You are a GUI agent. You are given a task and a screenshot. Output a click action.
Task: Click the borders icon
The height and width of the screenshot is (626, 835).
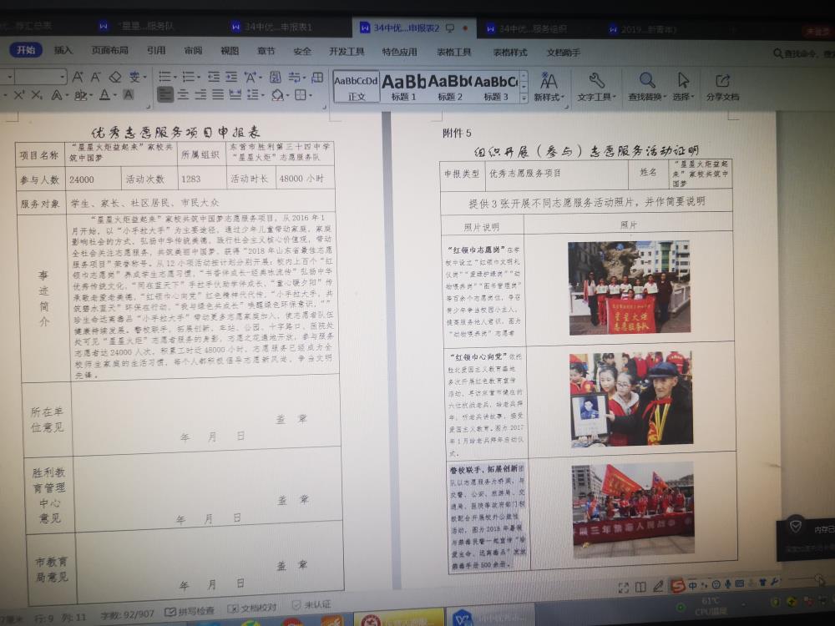tap(301, 95)
